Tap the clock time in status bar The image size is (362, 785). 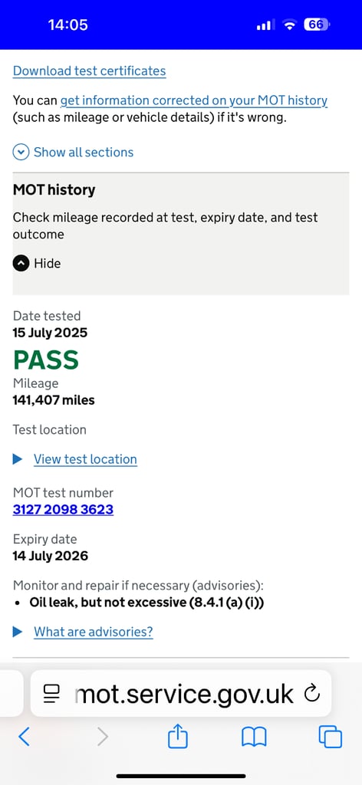[68, 25]
